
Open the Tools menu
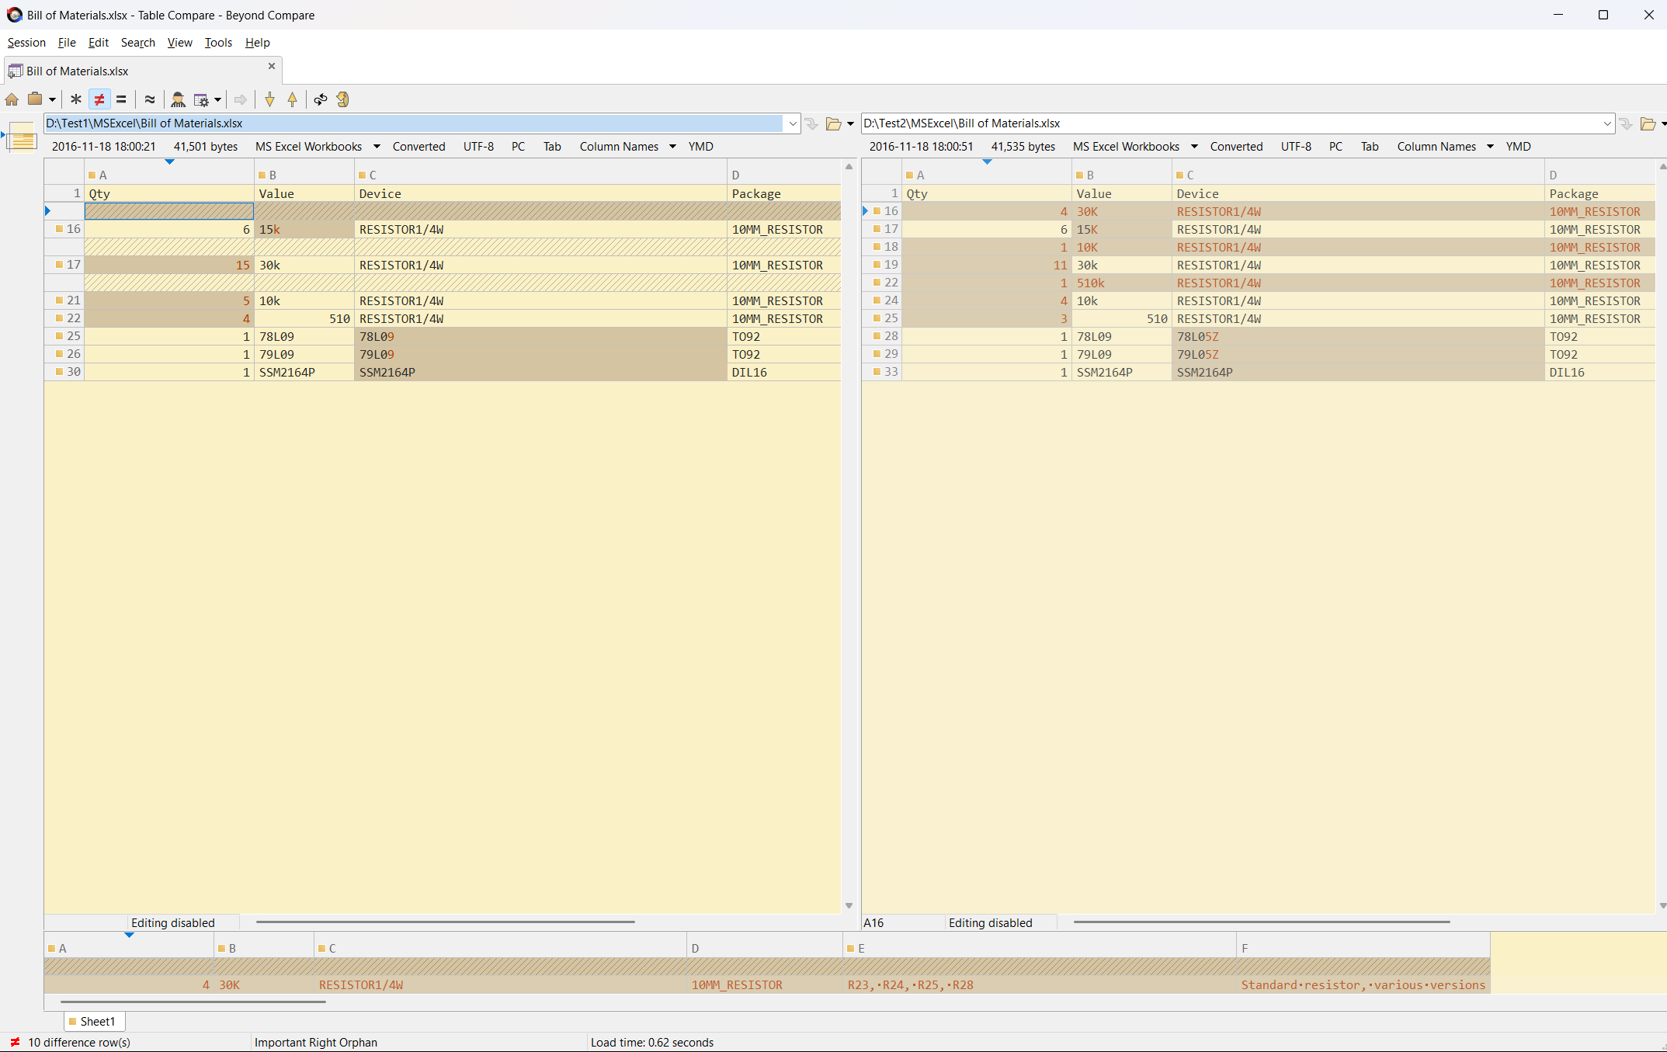[x=218, y=43]
